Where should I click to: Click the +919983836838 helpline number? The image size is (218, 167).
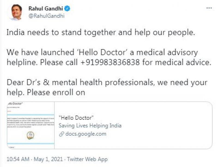pyautogui.click(x=110, y=62)
